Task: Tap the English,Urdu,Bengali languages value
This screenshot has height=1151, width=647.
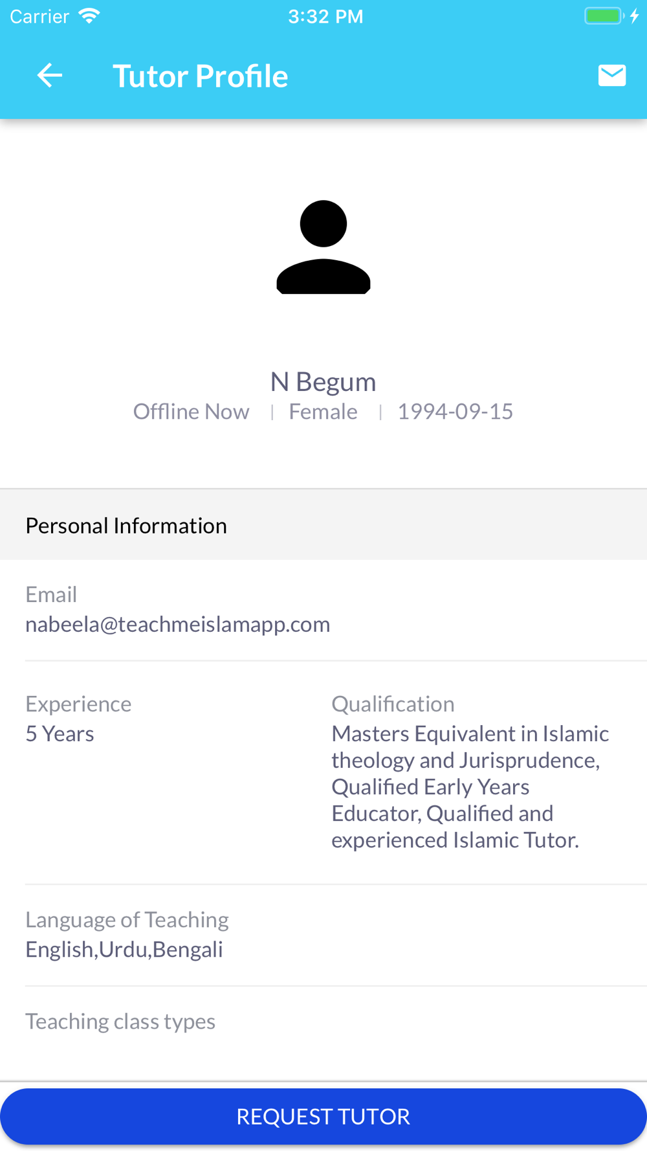Action: coord(124,949)
